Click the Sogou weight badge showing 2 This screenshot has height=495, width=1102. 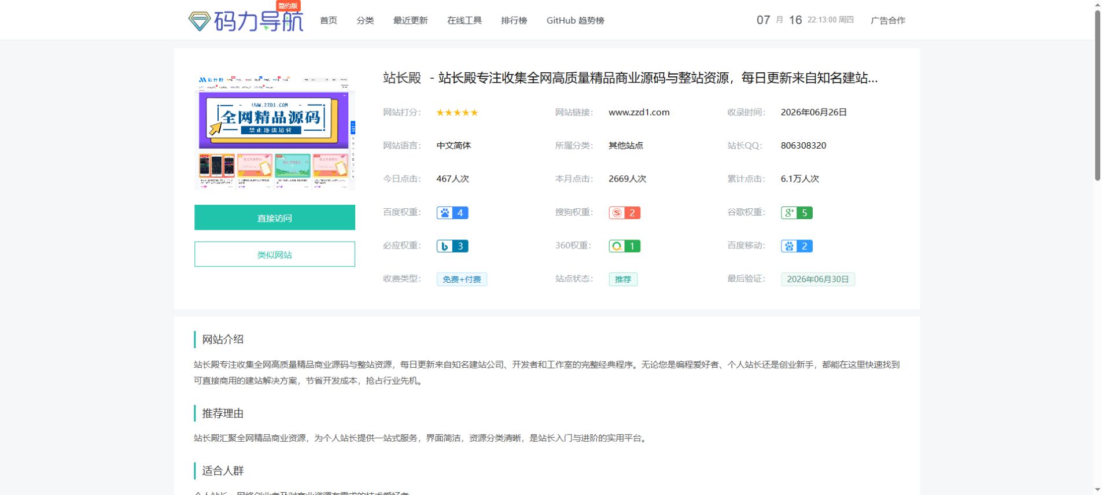pos(624,213)
